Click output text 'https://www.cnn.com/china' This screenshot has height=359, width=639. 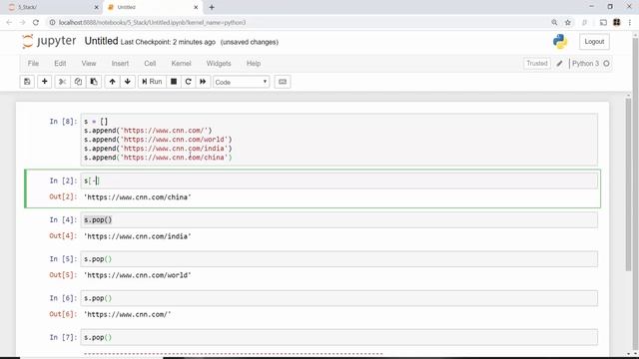click(x=138, y=197)
